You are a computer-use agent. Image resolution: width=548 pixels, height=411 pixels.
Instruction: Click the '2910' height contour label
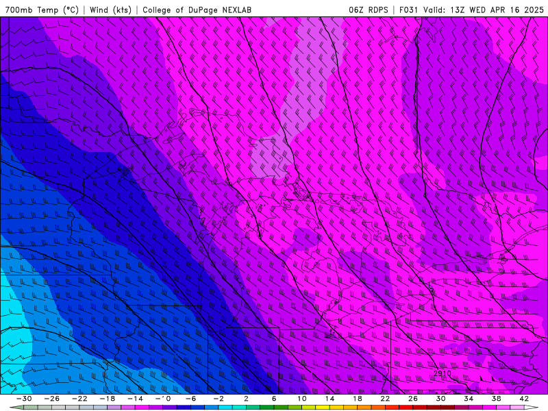pyautogui.click(x=442, y=373)
